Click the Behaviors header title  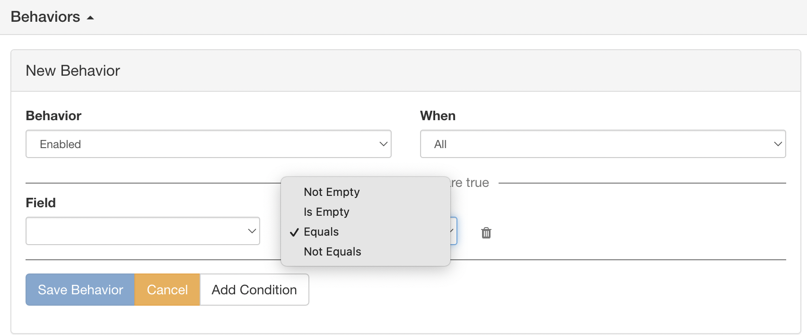point(45,17)
